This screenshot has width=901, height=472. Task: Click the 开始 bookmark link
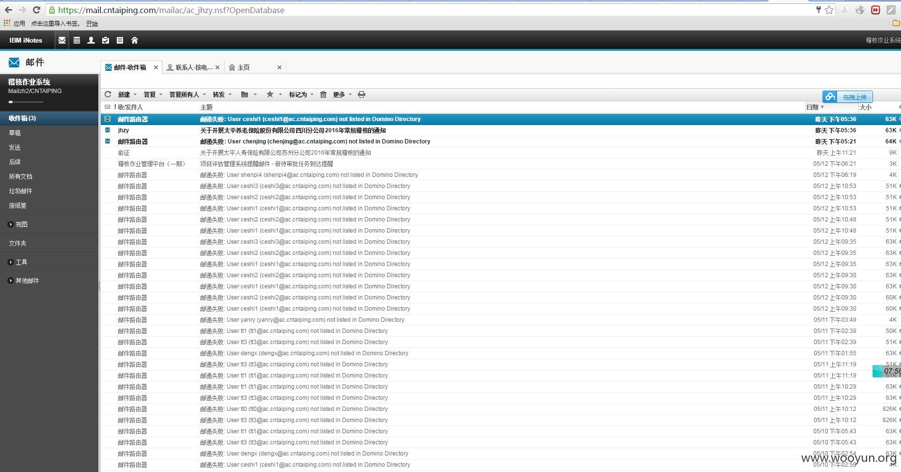pyautogui.click(x=92, y=23)
